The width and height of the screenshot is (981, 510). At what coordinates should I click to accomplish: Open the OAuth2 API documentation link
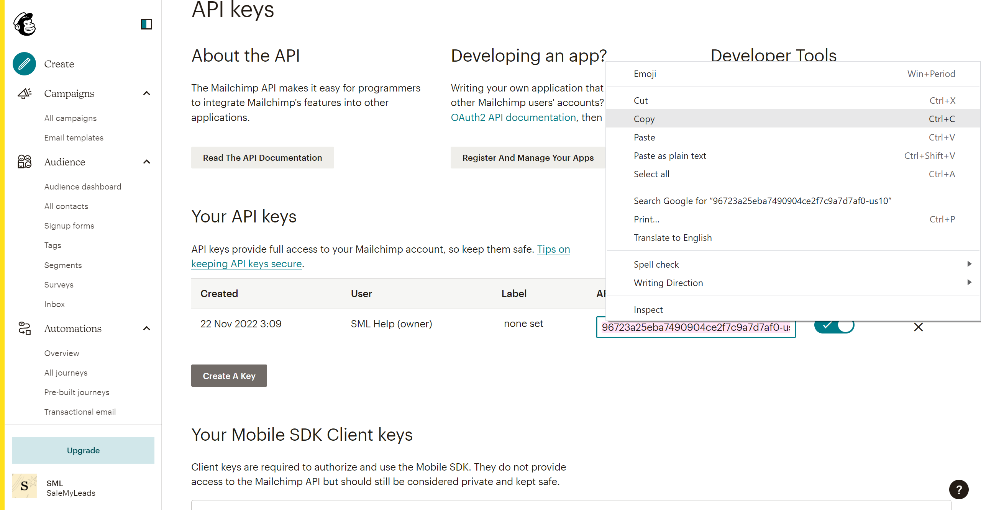coord(513,117)
